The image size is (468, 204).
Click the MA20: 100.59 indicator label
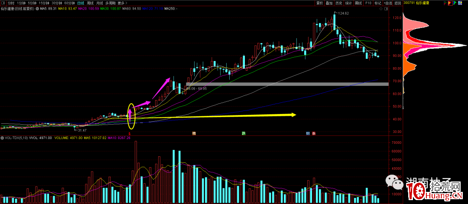[88, 9]
